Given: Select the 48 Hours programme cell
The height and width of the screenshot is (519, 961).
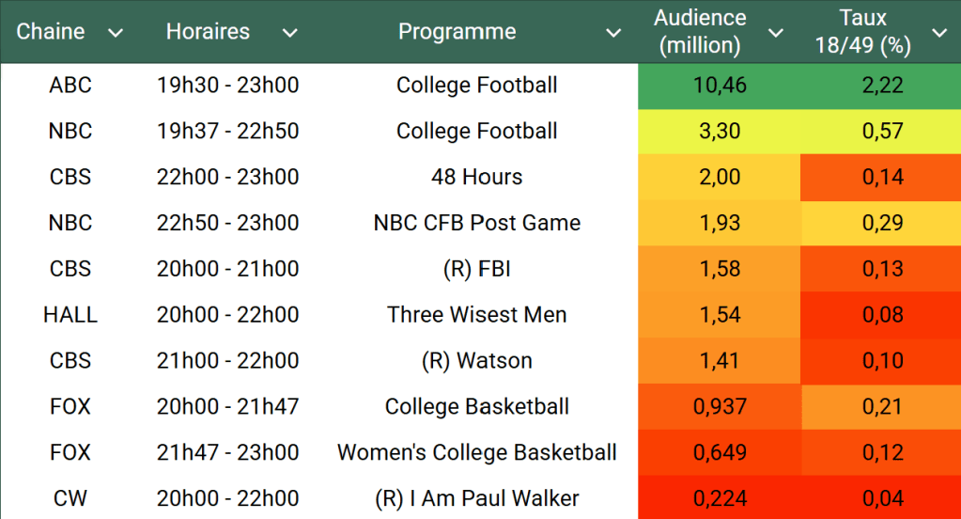Looking at the screenshot, I should pyautogui.click(x=477, y=178).
